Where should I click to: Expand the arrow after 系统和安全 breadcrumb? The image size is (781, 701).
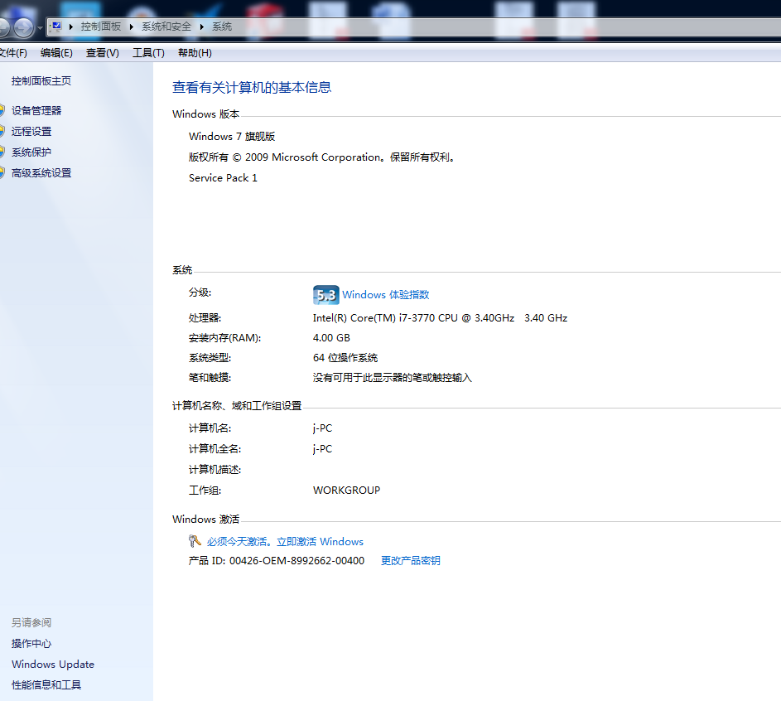pos(202,27)
